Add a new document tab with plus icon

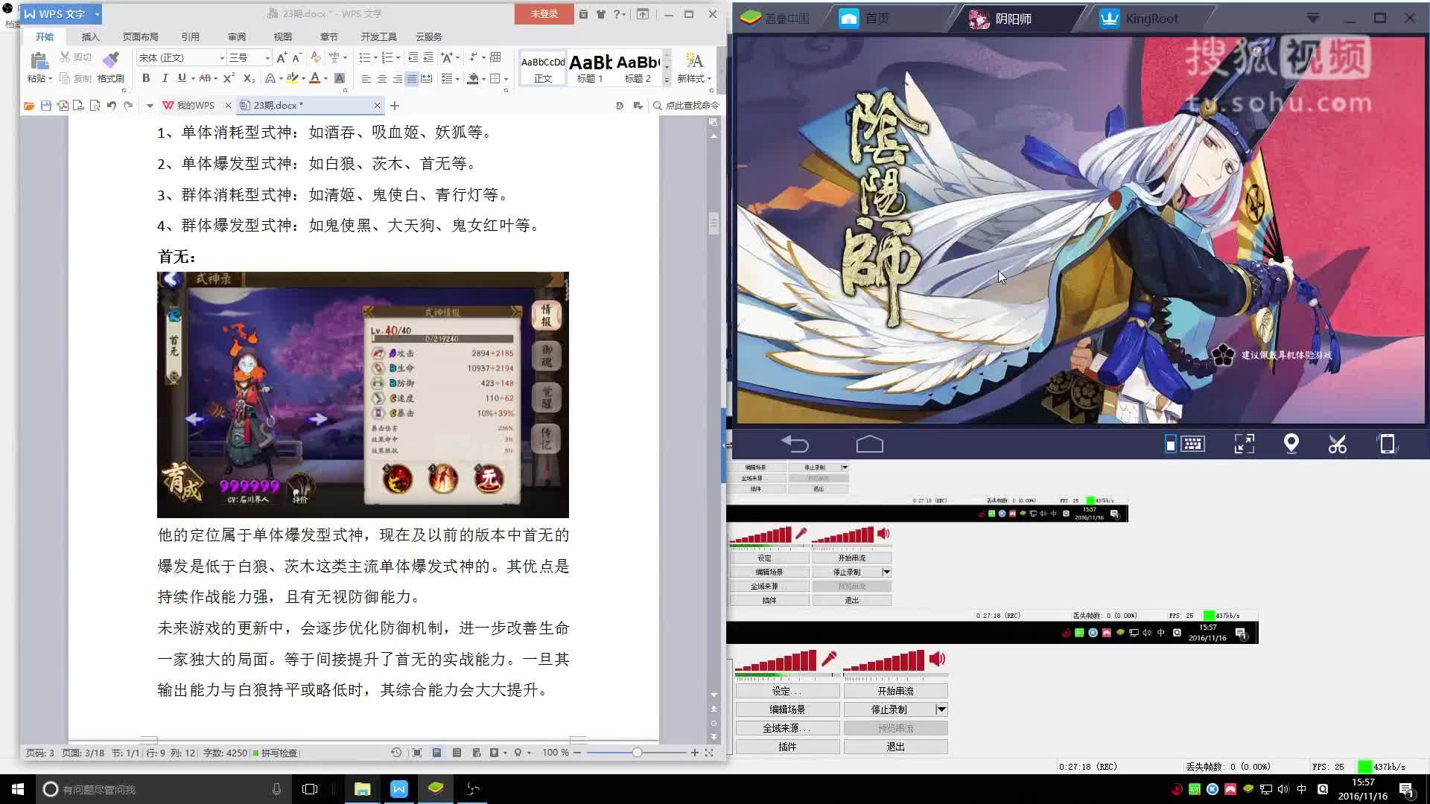395,106
